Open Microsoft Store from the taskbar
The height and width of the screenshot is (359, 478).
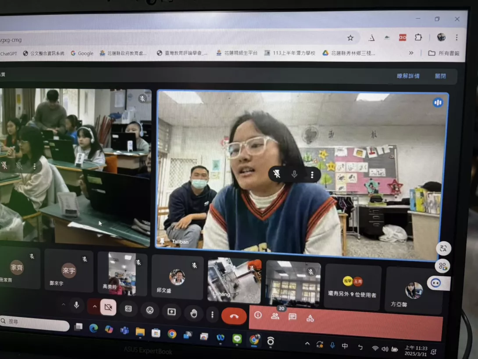[x=156, y=333]
